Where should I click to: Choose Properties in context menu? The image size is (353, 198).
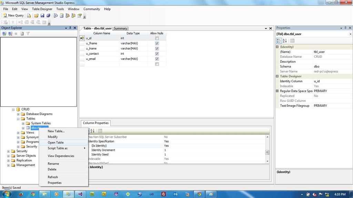[63, 183]
